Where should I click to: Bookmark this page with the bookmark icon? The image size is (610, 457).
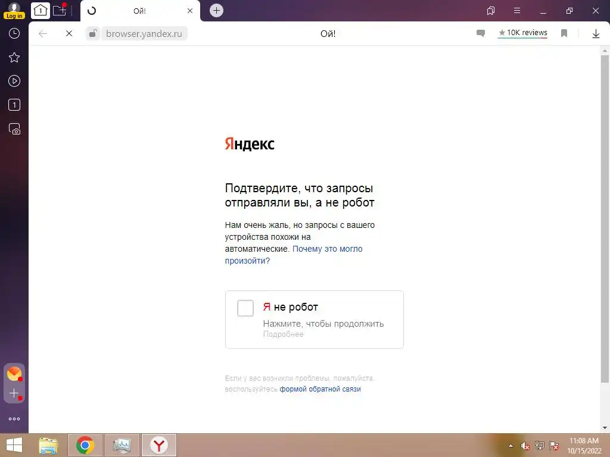564,33
